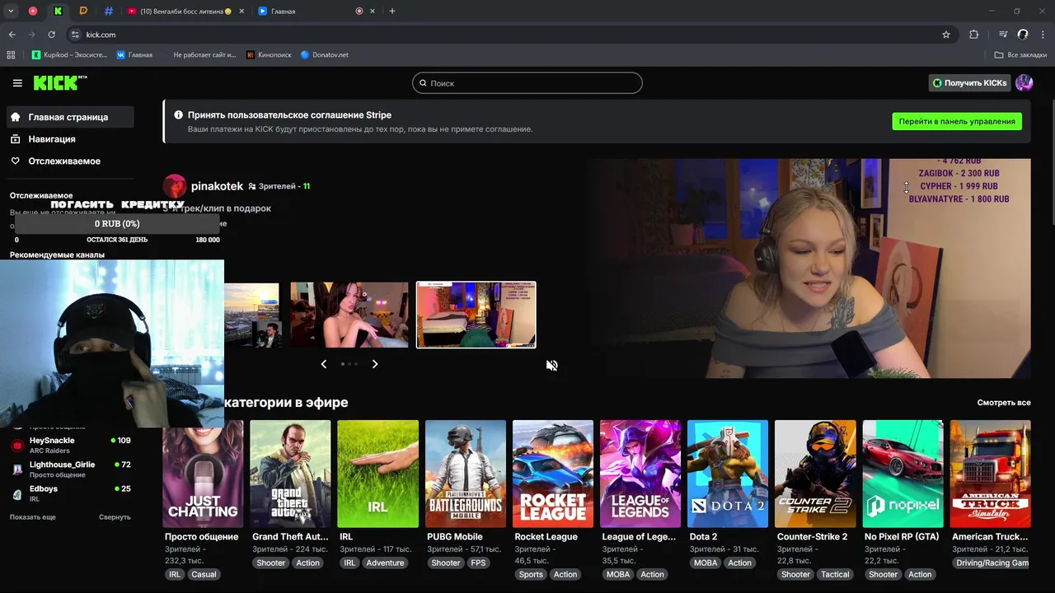Screen dimensions: 1055x593
Task: Open the PUBG Mobile category cover
Action: click(x=466, y=474)
